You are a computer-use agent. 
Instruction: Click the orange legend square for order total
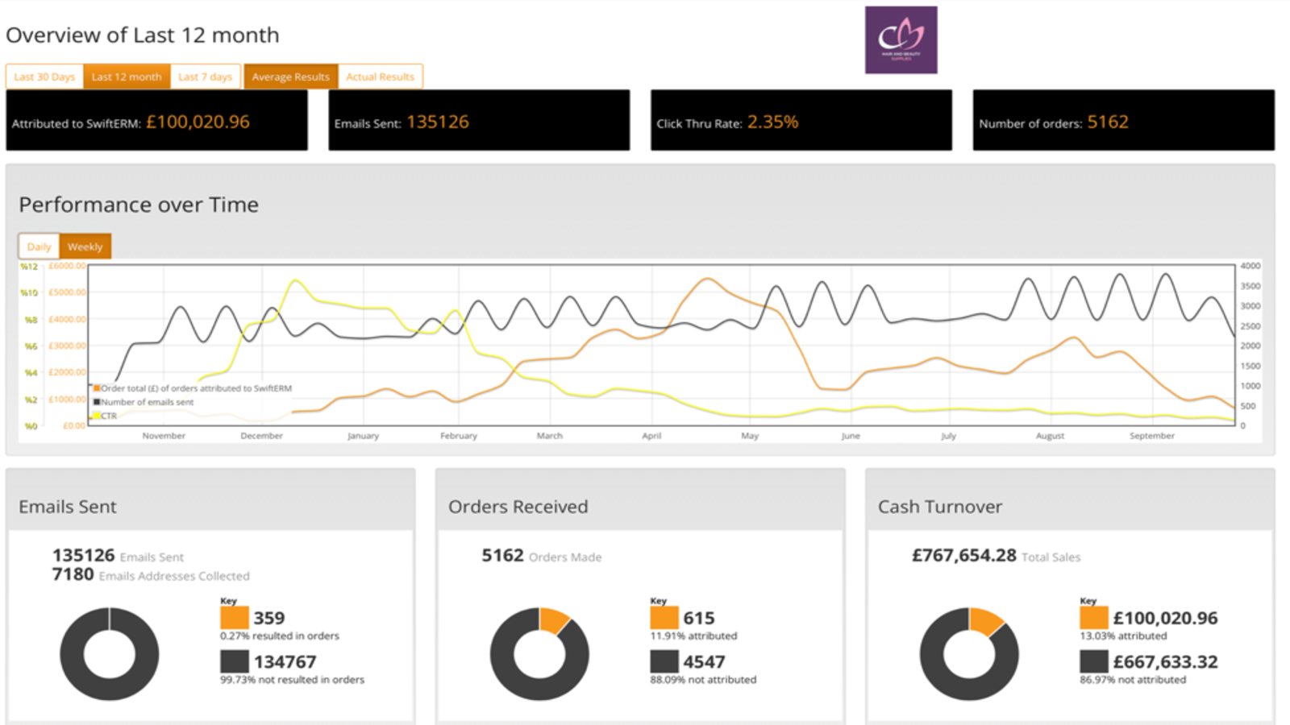(x=97, y=388)
